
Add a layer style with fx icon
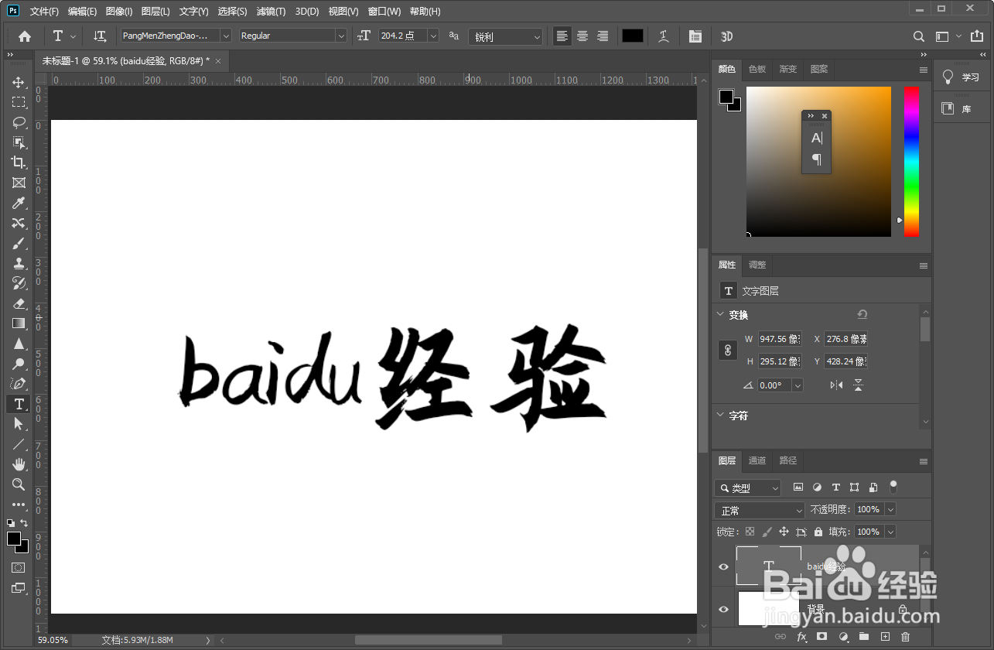point(802,637)
